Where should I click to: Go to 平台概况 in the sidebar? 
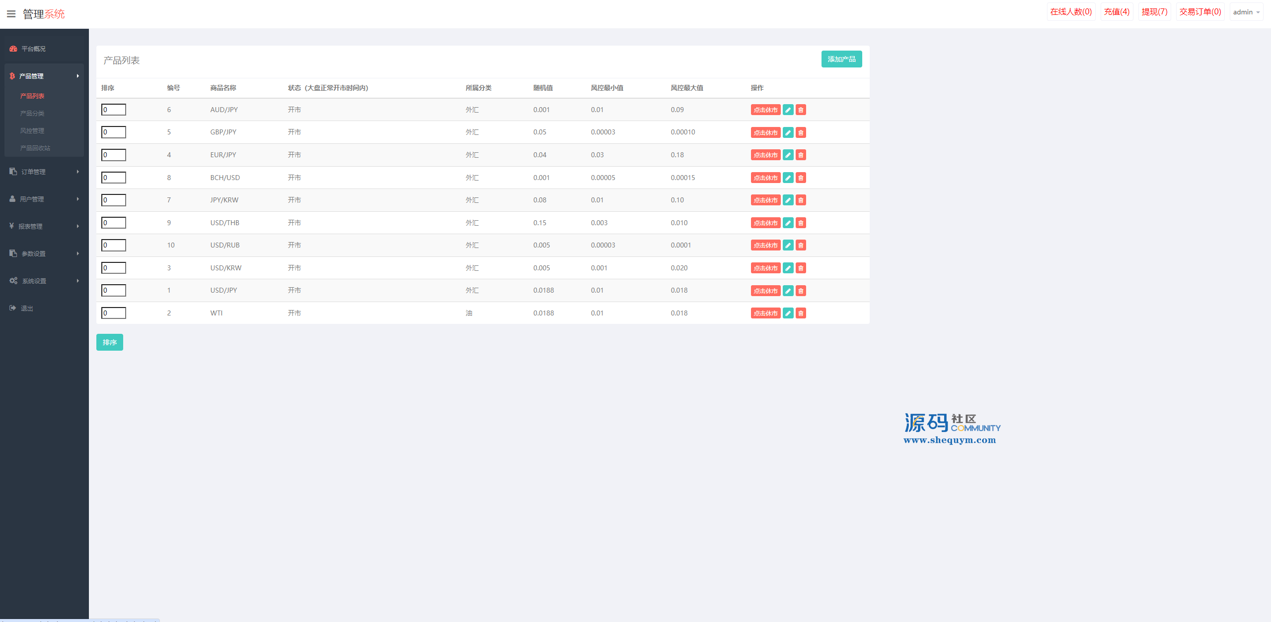point(33,49)
